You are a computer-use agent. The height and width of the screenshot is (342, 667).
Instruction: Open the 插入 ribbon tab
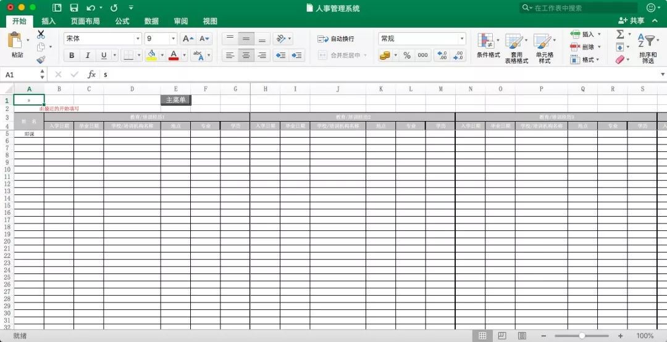click(49, 21)
